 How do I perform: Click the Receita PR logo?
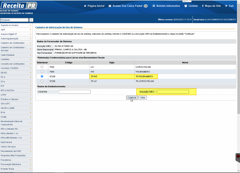point(19,6)
